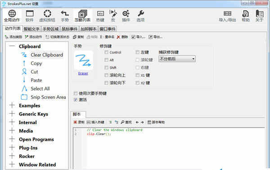The width and height of the screenshot is (270, 170).
Task: Open the 插件 plug-ins gear icon
Action: tap(126, 14)
